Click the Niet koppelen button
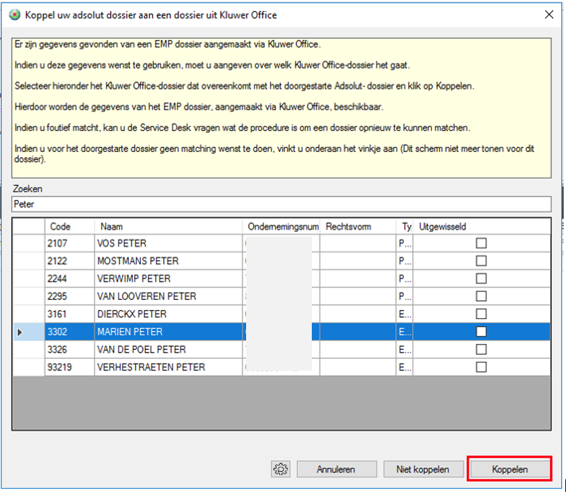This screenshot has height=492, width=566. 422,469
